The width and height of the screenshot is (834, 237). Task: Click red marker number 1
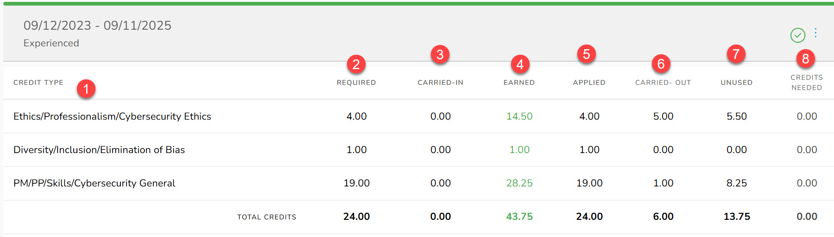(x=86, y=89)
